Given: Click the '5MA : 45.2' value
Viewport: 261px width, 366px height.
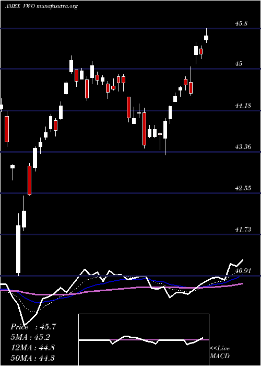Looking at the screenshot, I should pyautogui.click(x=30, y=337).
